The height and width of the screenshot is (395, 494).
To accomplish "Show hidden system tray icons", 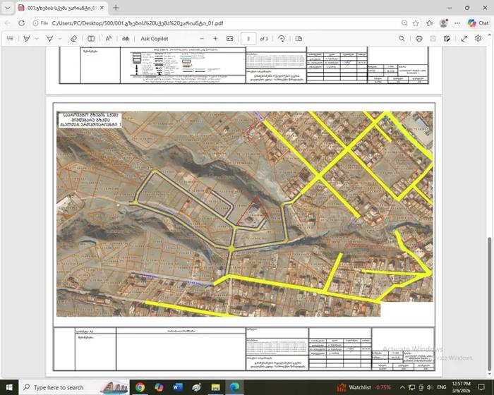I will [402, 387].
